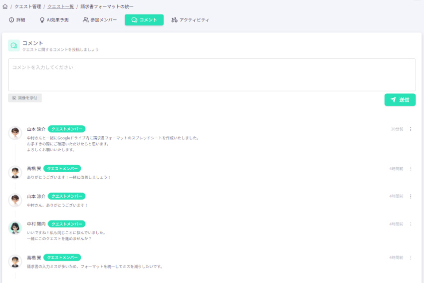Screen dimensions: 424x283
Task: Select コメント tab
Action: point(144,20)
